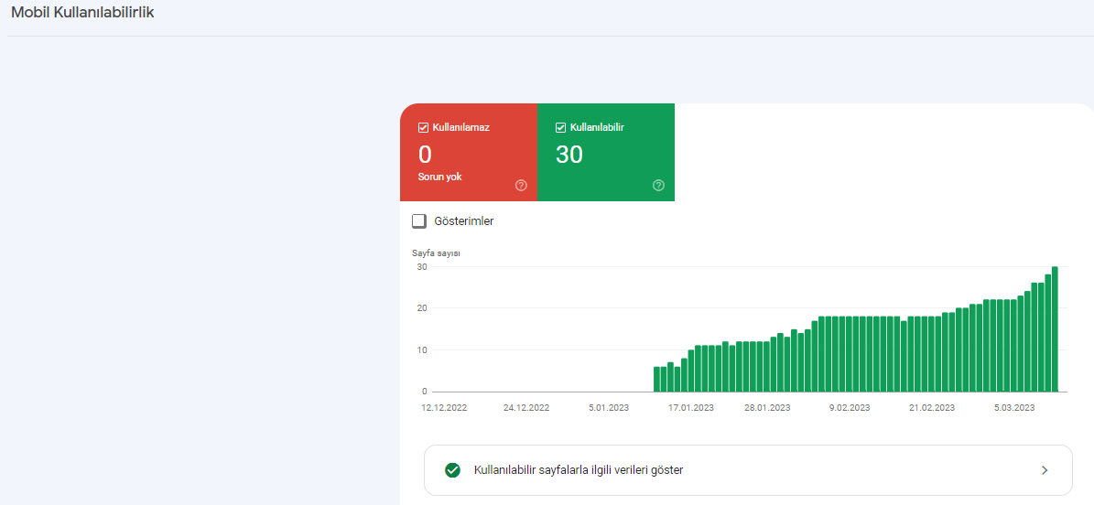Click green checkmark icon beside usable pages row
Screen dimensions: 1094x505
point(452,470)
